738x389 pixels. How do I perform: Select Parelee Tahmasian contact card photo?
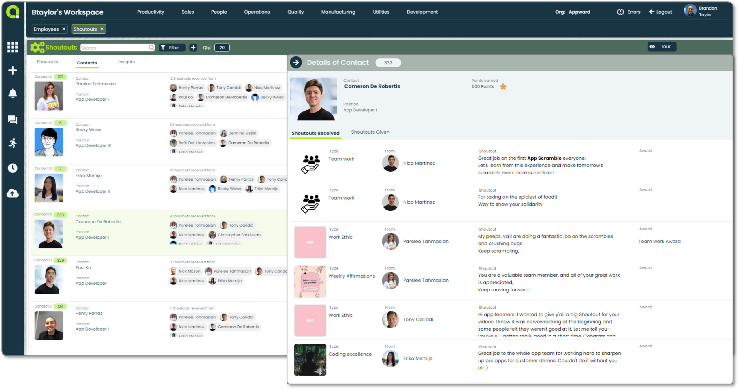tap(49, 96)
